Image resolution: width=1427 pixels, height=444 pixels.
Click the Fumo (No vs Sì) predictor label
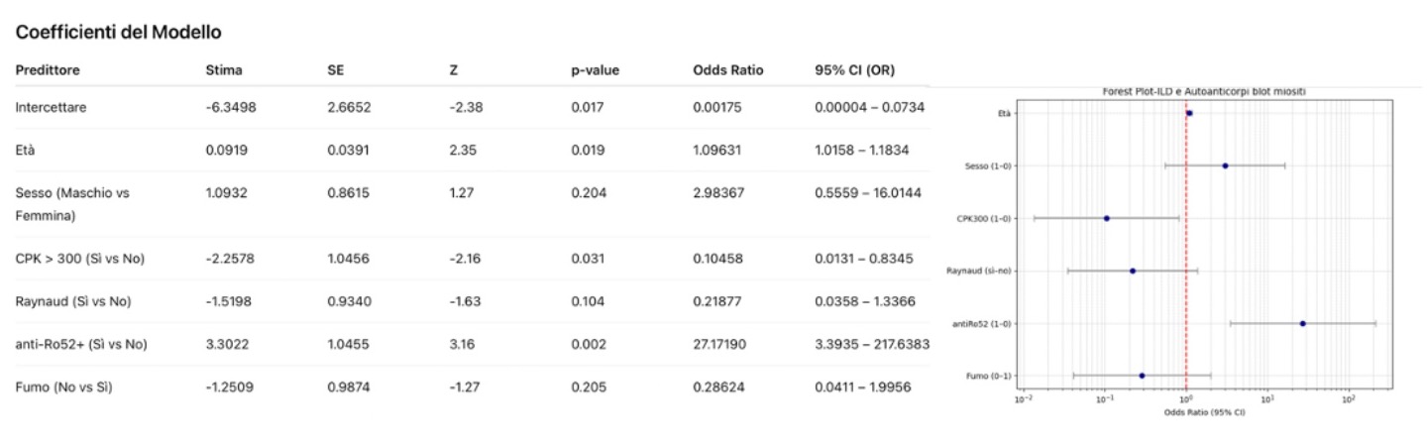pos(63,387)
